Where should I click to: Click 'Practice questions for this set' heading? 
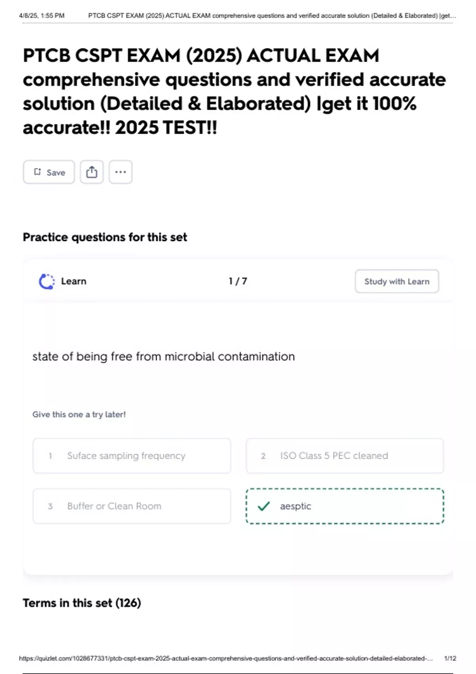click(105, 237)
